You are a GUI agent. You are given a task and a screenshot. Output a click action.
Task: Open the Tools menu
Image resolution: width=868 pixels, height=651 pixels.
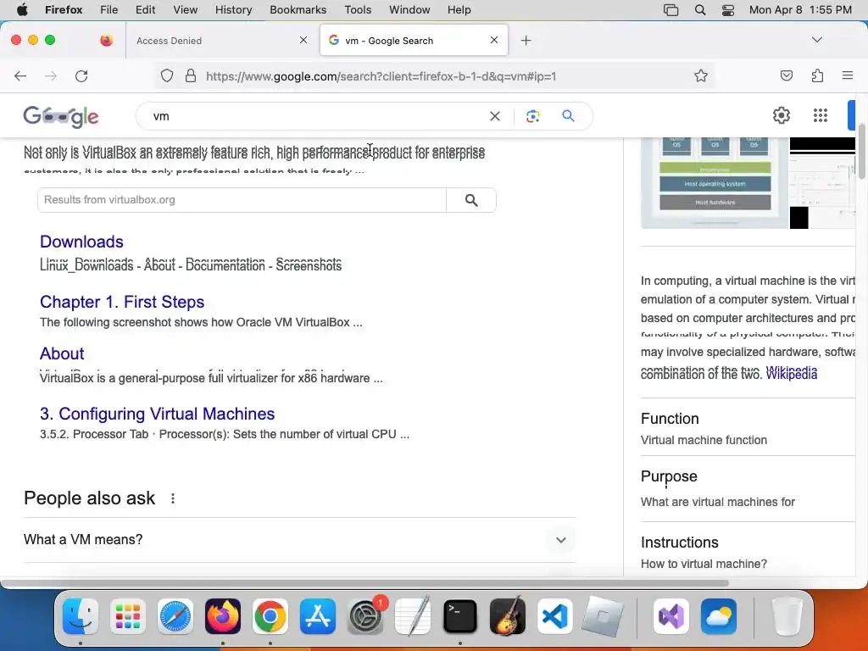click(x=358, y=10)
